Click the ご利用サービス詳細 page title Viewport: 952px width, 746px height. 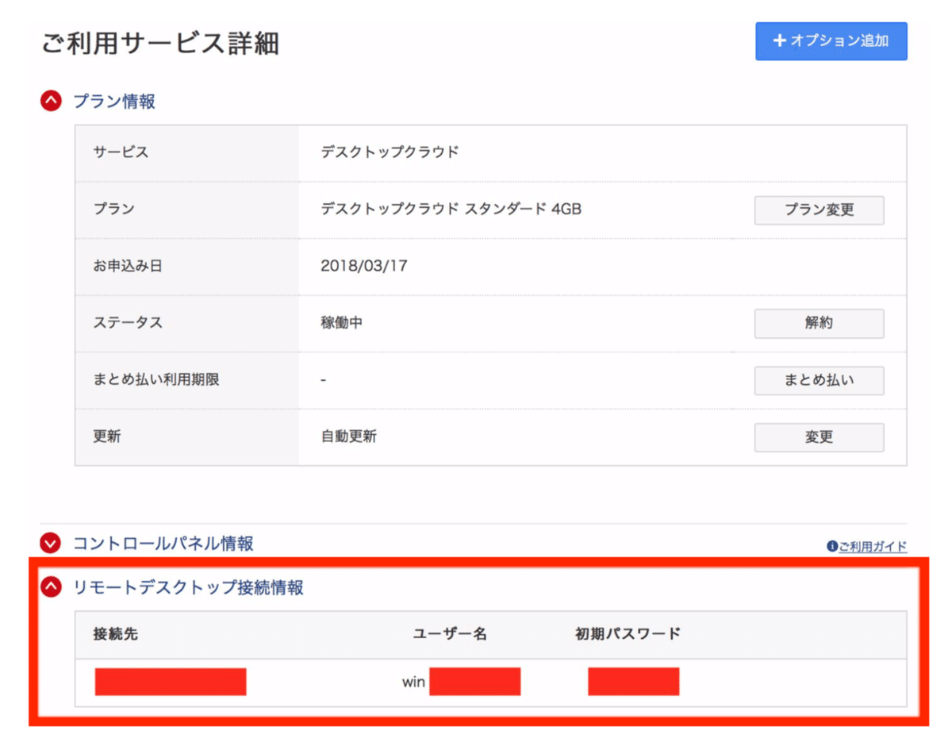tap(160, 44)
